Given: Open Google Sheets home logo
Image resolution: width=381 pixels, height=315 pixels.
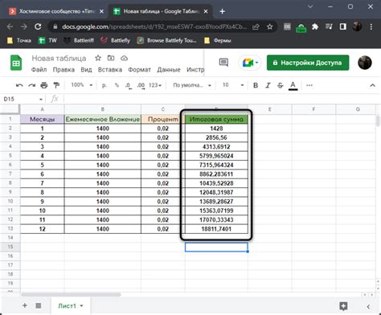Looking at the screenshot, I should [x=16, y=63].
